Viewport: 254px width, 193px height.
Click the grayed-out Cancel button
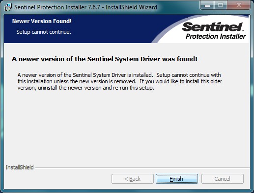point(223,179)
